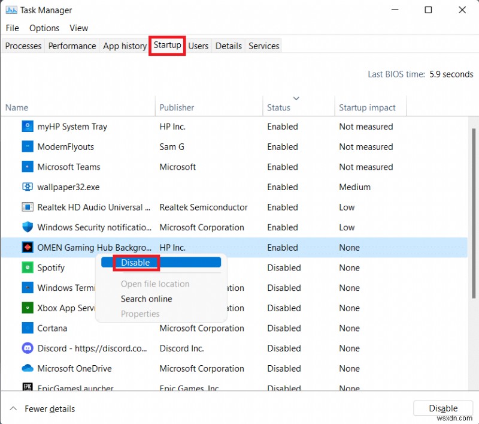The width and height of the screenshot is (479, 424).
Task: Click the Discord app icon
Action: 28,348
